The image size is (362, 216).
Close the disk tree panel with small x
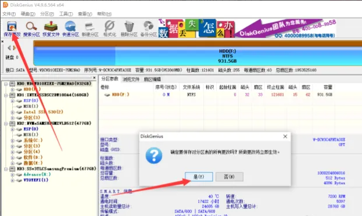(x=94, y=78)
